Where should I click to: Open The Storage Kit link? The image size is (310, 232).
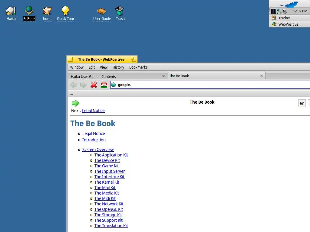coord(108,215)
